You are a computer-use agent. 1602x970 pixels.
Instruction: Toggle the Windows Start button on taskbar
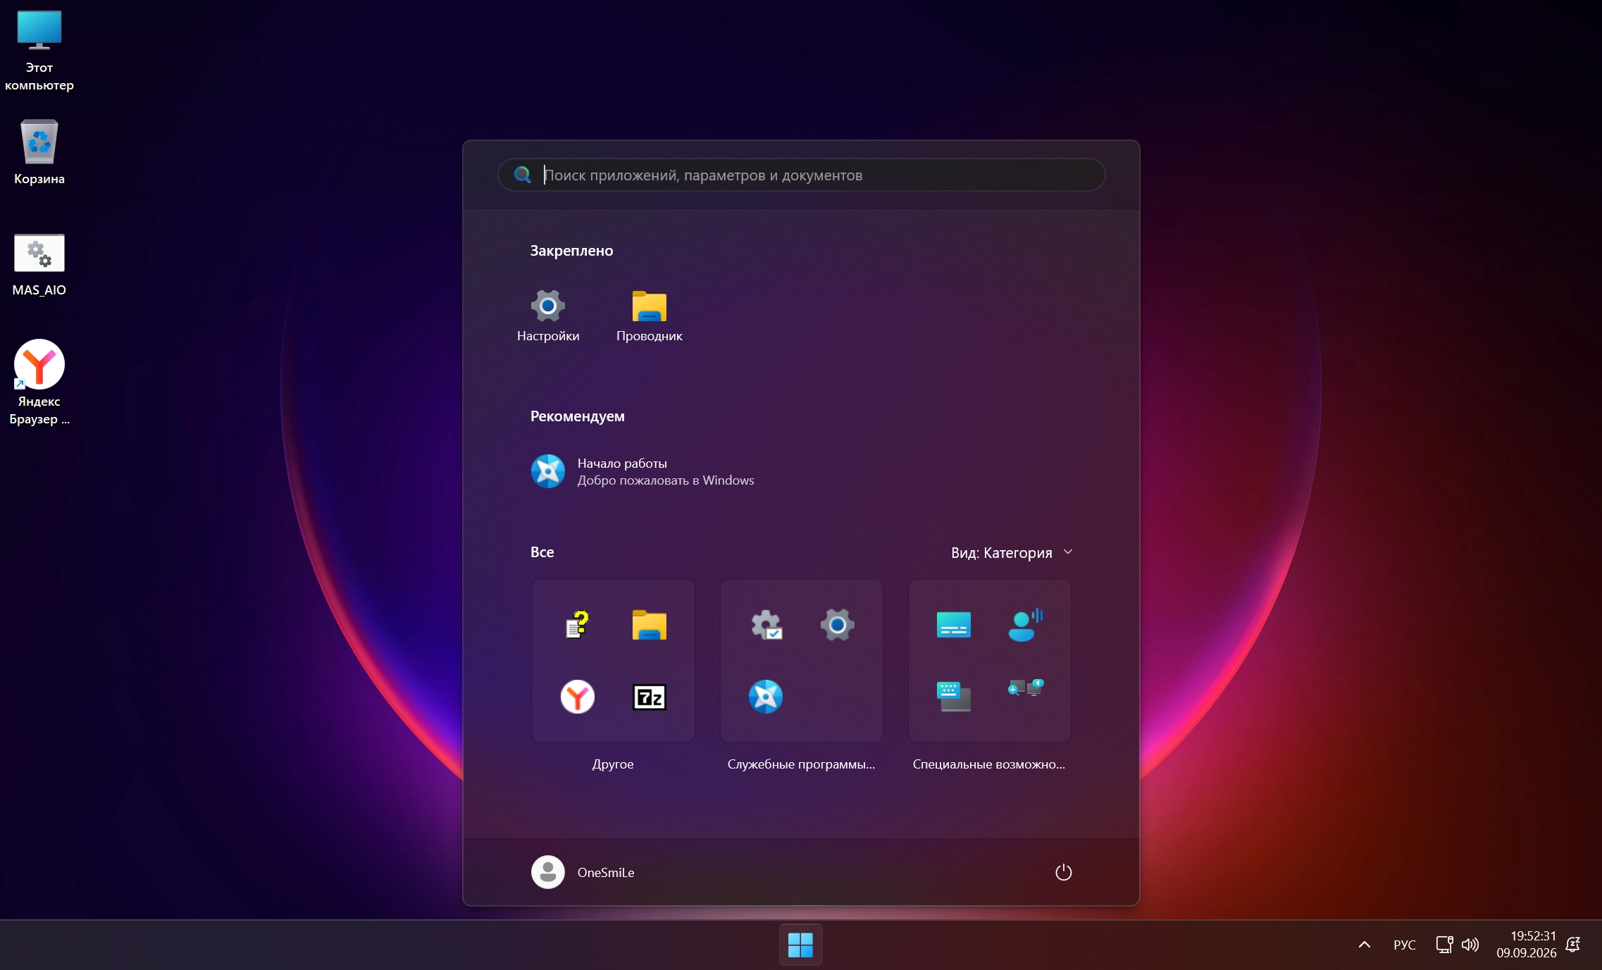(x=800, y=945)
